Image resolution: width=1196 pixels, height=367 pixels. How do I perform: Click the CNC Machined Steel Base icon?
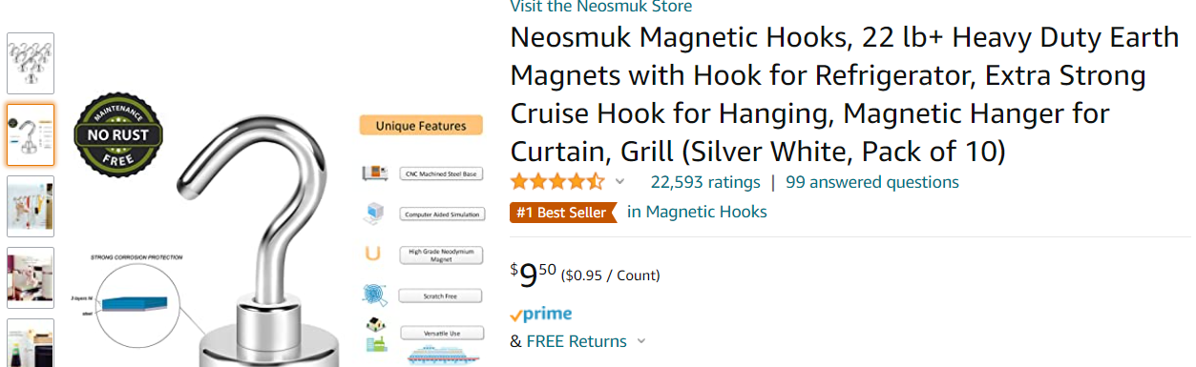(x=374, y=173)
